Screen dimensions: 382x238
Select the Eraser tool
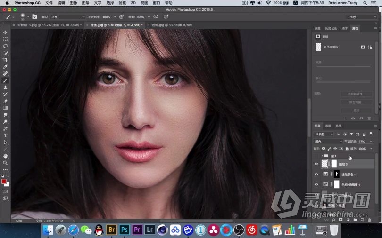click(5, 101)
